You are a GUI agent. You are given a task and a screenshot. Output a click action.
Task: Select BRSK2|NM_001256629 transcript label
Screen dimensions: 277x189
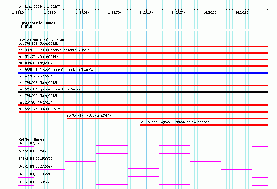[x=35, y=159]
